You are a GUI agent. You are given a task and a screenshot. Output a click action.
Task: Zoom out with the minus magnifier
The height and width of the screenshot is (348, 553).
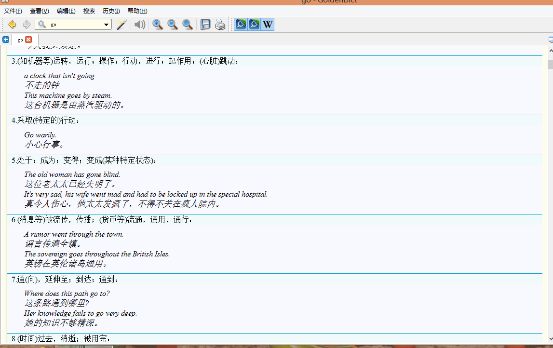tap(172, 25)
